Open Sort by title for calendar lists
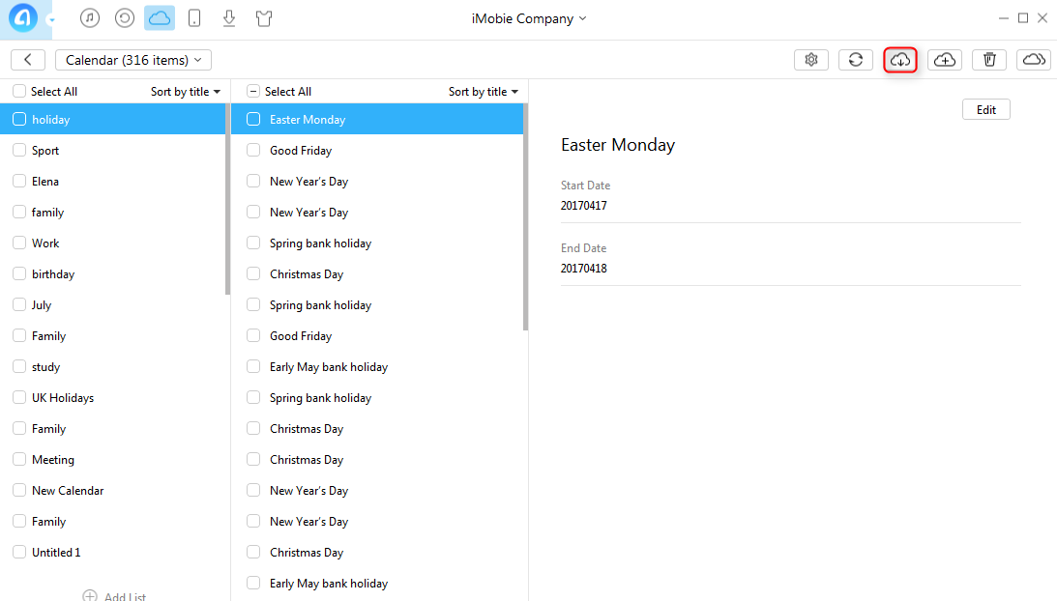Image resolution: width=1057 pixels, height=601 pixels. tap(186, 92)
